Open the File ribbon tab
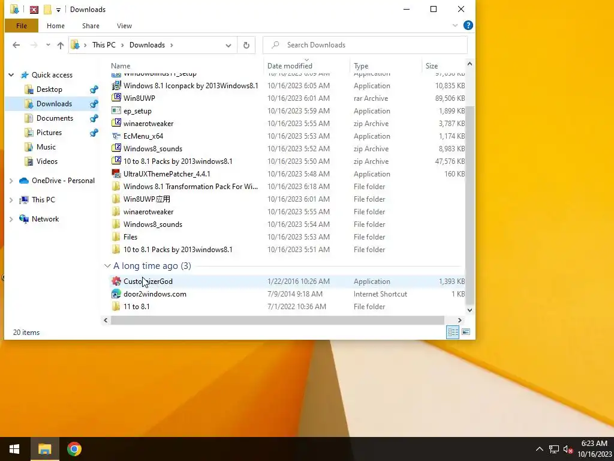Image resolution: width=614 pixels, height=461 pixels. (22, 26)
